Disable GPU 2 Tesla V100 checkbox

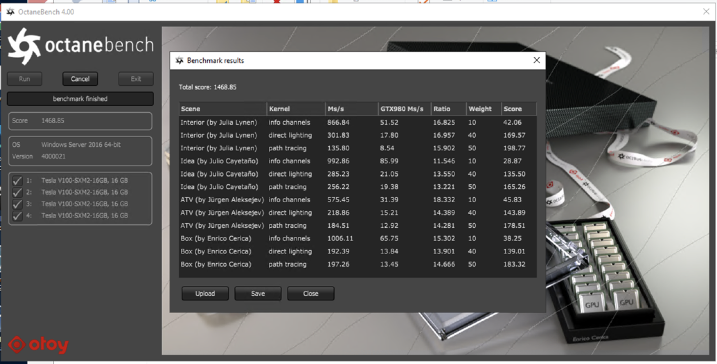pyautogui.click(x=17, y=192)
